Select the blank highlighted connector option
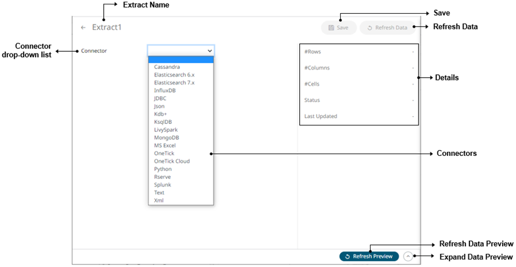 pos(181,59)
